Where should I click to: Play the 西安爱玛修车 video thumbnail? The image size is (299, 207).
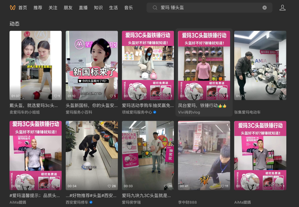92,155
